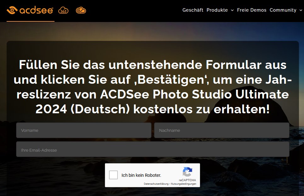304x196 pixels.
Task: Click the acdsee wordmark text in header
Action: click(x=36, y=10)
